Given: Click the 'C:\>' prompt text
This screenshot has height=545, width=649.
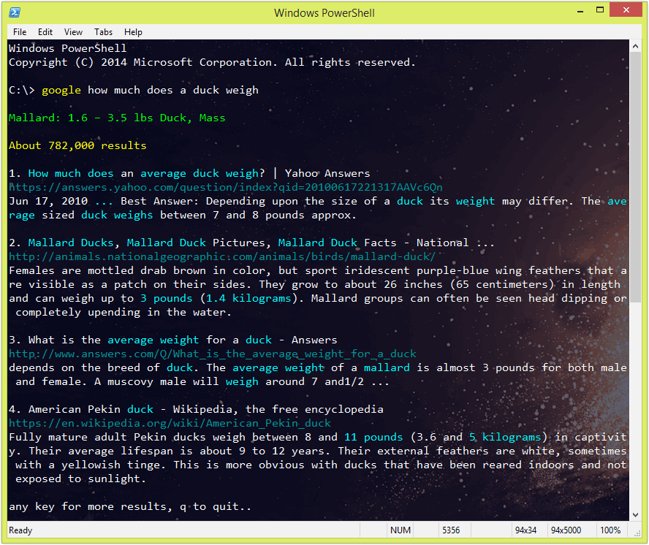Looking at the screenshot, I should 22,90.
